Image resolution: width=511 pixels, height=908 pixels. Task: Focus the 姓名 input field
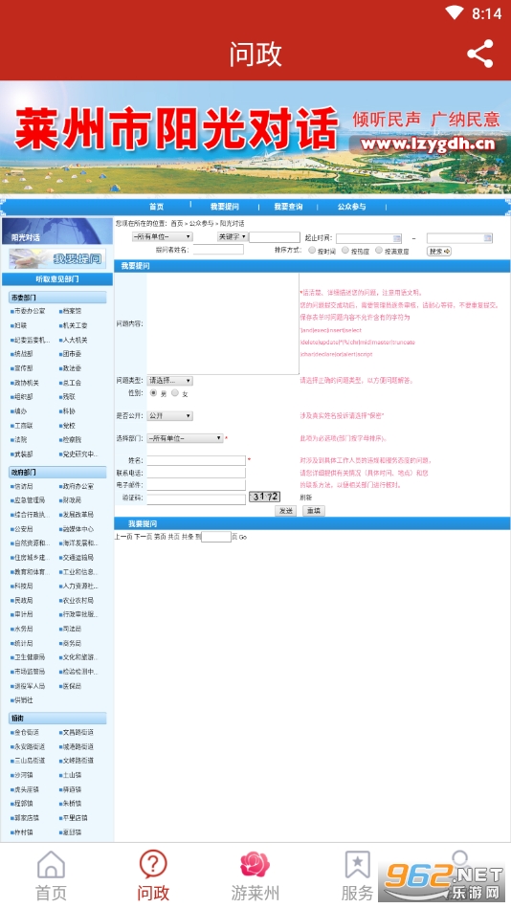[x=196, y=460]
